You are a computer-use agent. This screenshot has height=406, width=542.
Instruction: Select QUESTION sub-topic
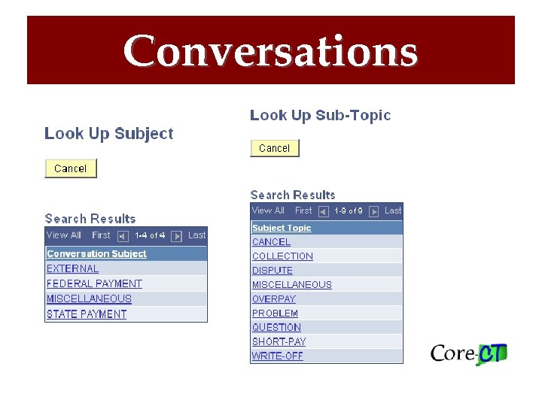tap(276, 327)
